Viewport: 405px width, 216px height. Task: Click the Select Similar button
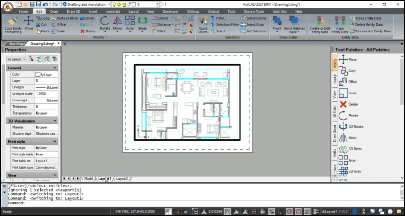coord(256,18)
